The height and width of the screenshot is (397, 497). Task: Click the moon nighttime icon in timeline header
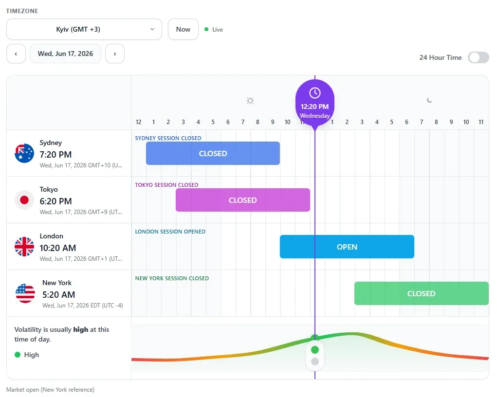(x=429, y=100)
